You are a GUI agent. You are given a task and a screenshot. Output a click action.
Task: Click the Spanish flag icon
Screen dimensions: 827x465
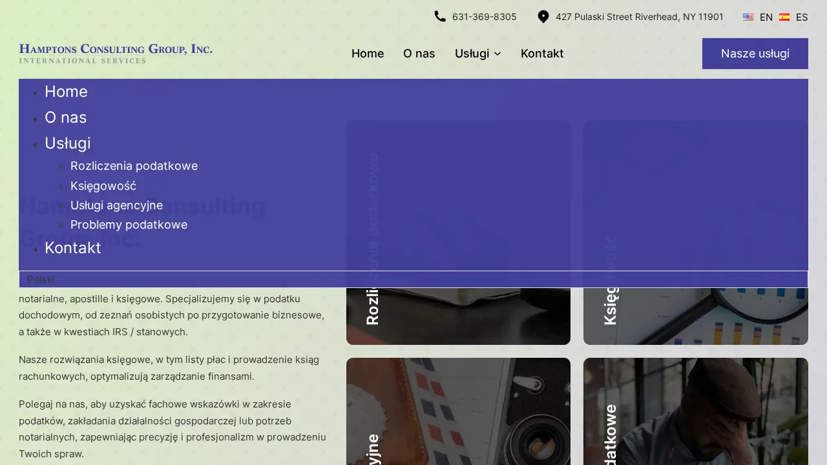784,17
